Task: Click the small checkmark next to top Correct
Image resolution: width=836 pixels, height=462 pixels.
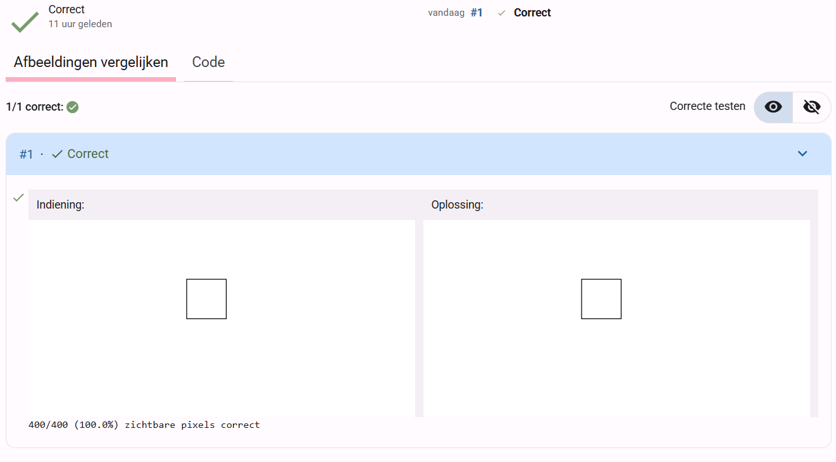Action: [501, 13]
